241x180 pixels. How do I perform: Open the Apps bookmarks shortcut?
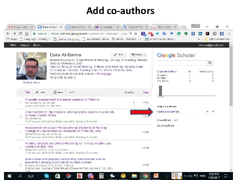point(12,39)
